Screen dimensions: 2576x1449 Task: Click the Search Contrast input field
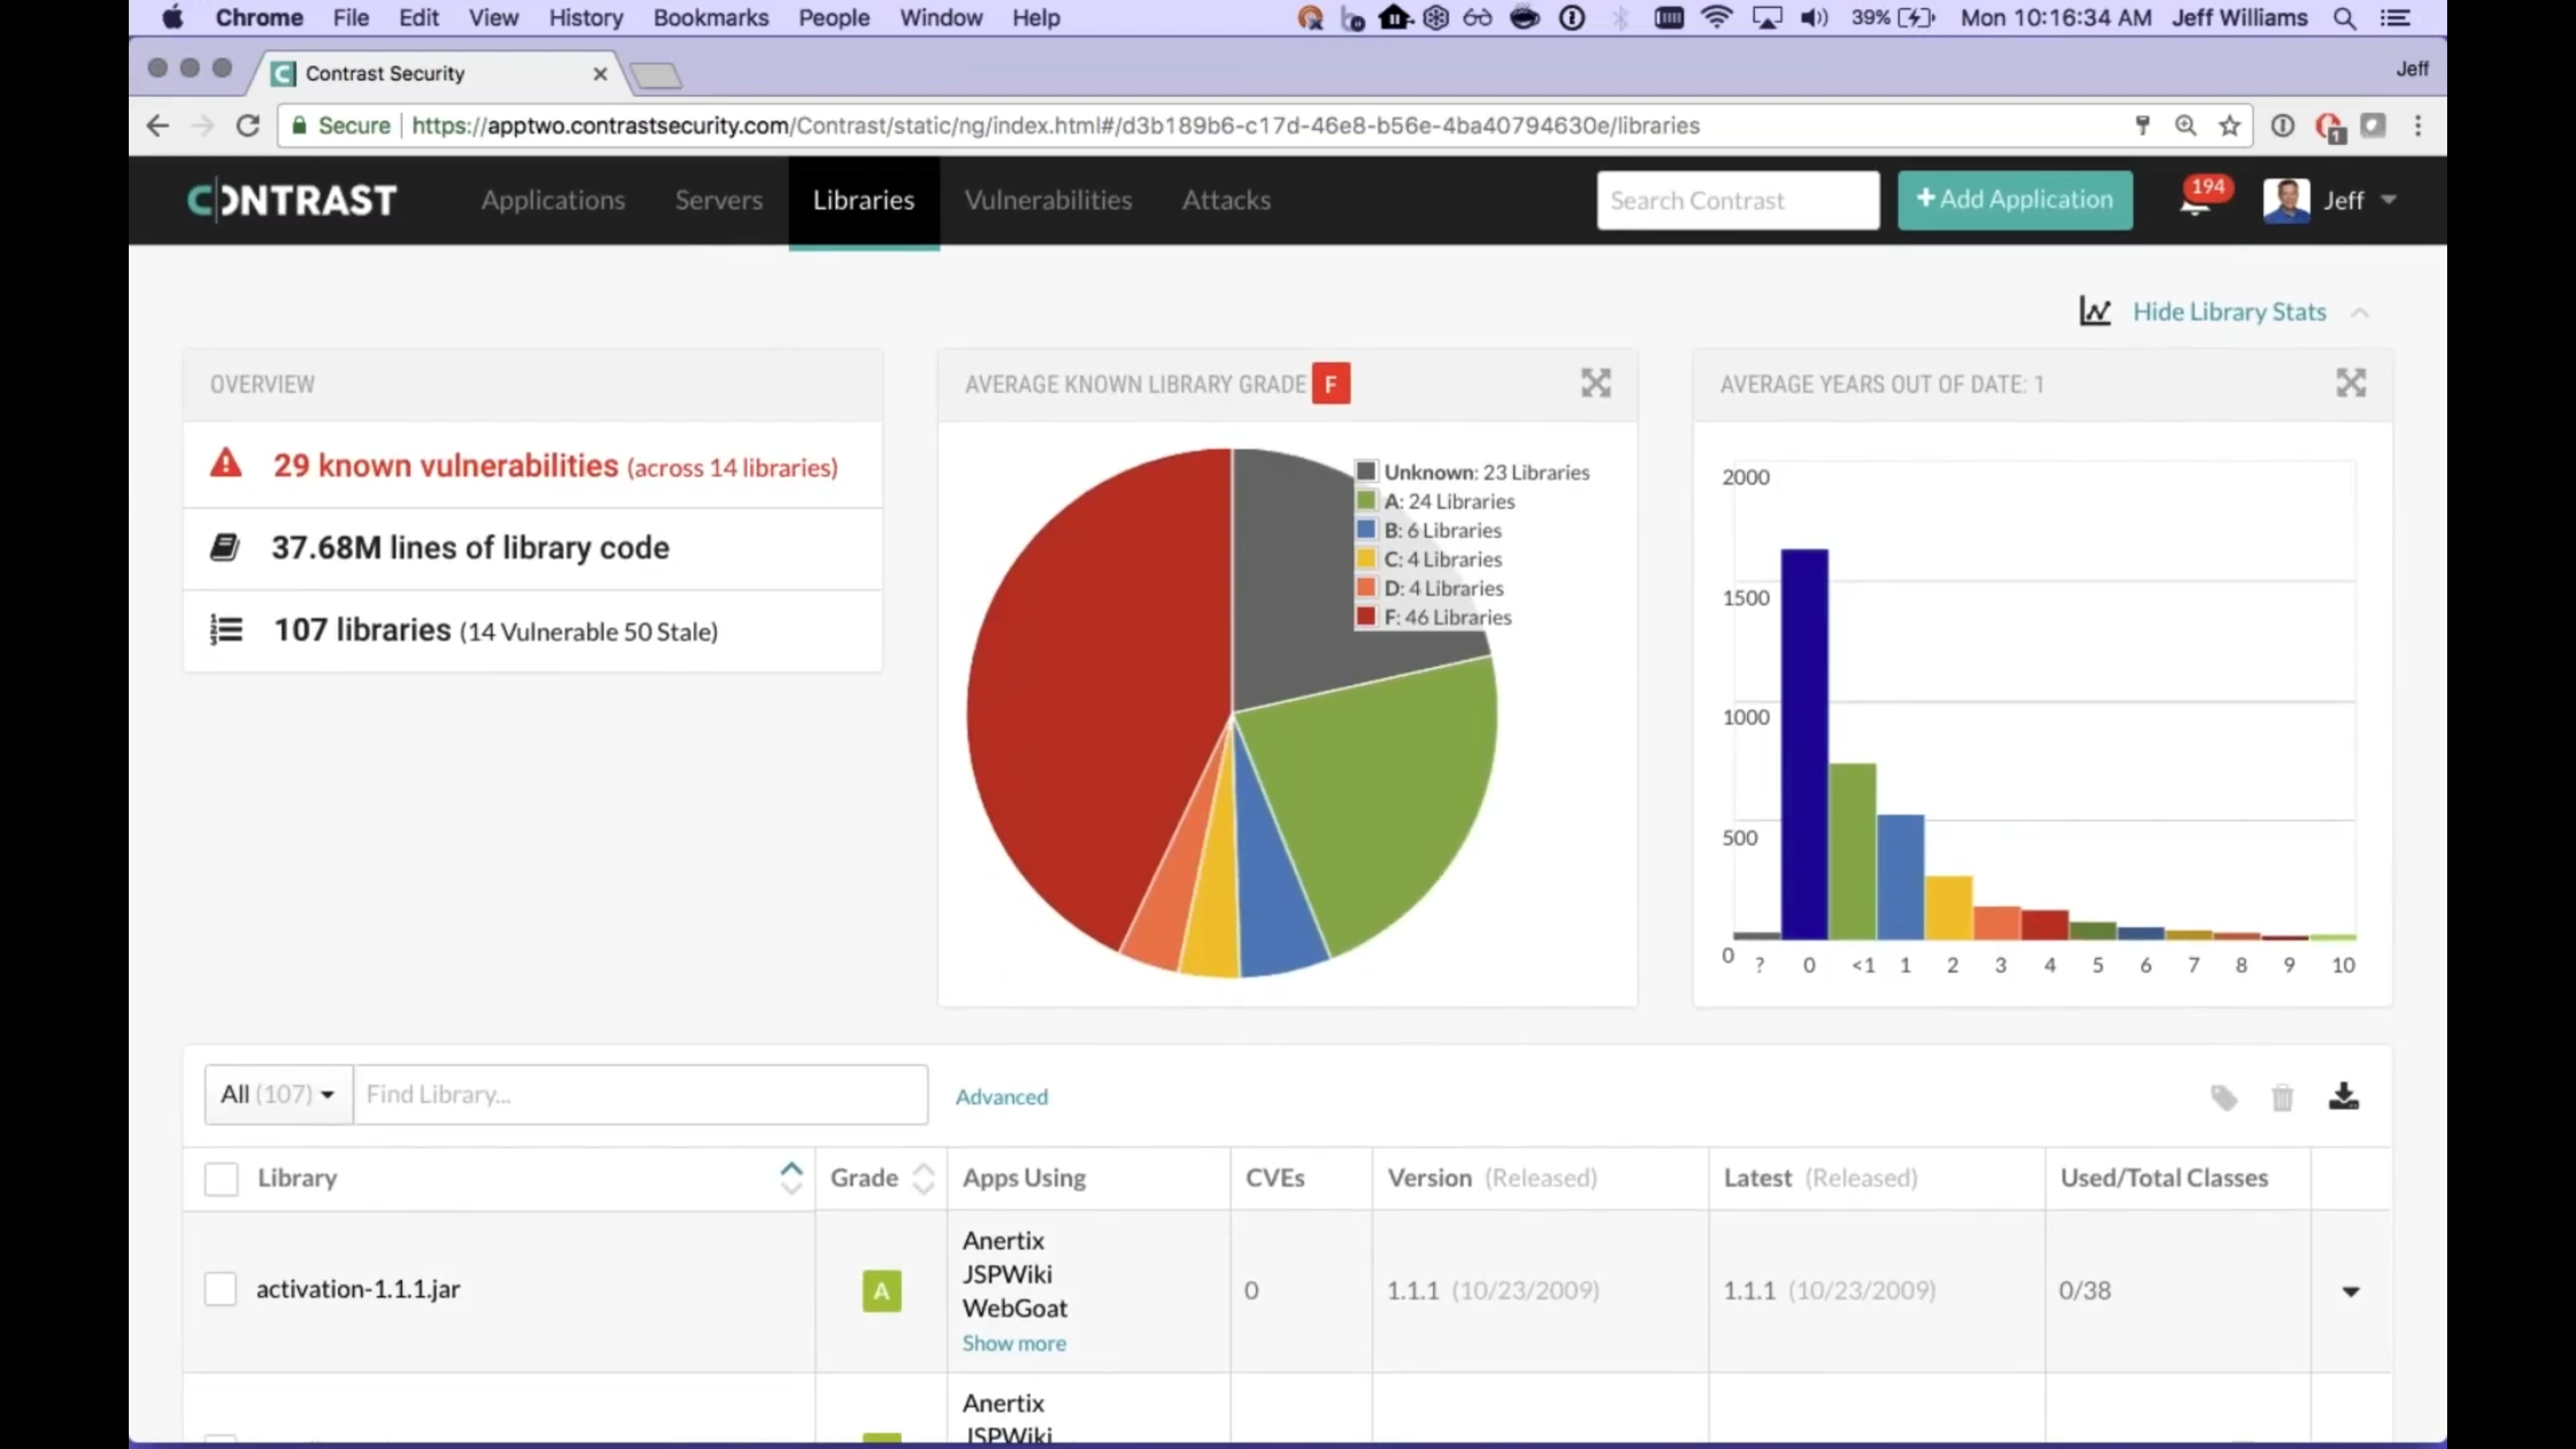point(1738,200)
